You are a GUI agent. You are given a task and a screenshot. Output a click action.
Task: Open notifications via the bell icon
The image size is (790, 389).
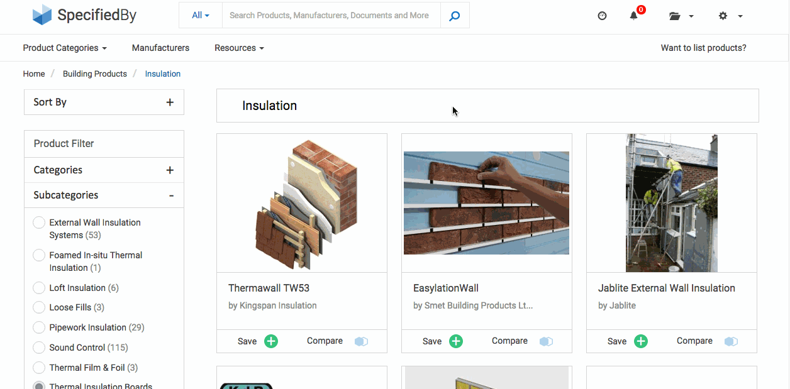[634, 15]
